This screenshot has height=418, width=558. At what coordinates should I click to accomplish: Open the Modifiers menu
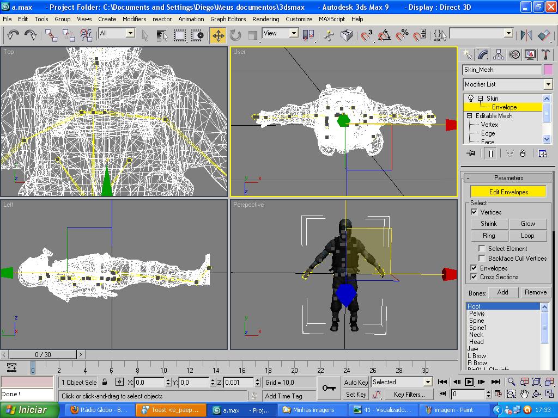[134, 19]
